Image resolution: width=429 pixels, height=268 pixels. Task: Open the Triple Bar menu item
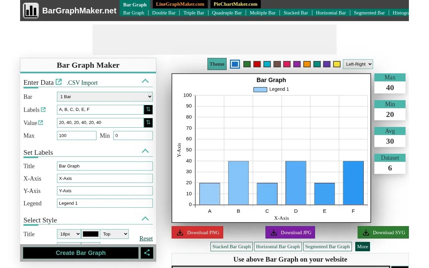(x=194, y=13)
